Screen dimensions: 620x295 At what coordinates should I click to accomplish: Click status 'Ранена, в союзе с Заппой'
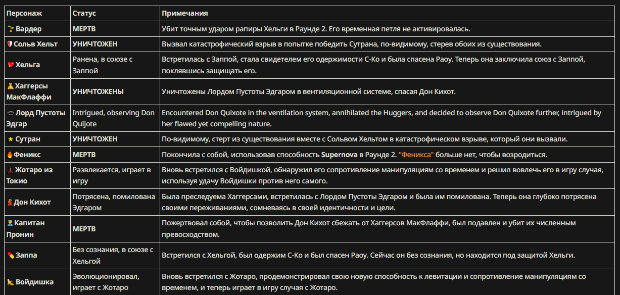tap(103, 65)
